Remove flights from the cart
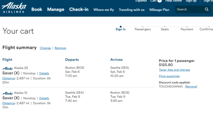The image size is (213, 116). (x=60, y=48)
